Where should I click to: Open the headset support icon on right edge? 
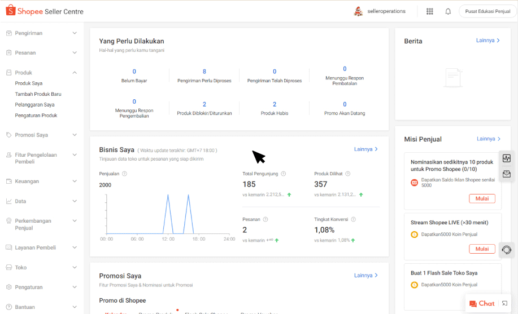click(x=507, y=249)
